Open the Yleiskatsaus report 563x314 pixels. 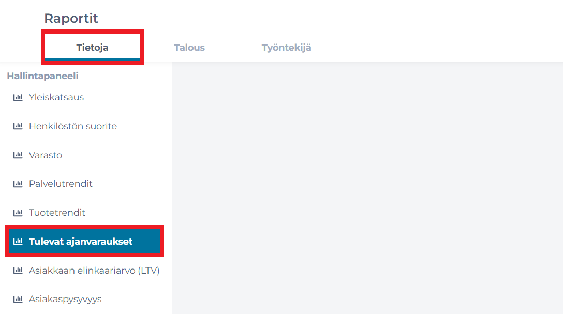(x=56, y=97)
